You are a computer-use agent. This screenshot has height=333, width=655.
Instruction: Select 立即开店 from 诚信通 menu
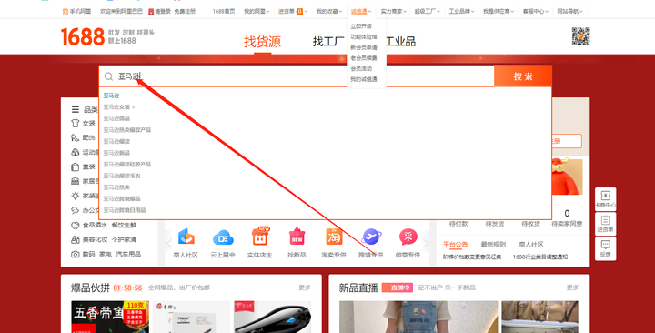pos(361,26)
